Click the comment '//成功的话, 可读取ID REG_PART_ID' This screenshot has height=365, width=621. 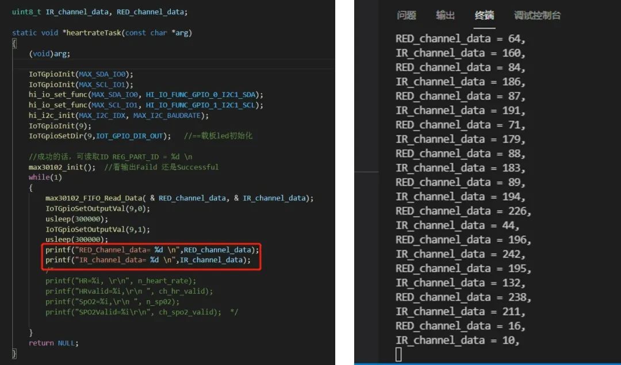click(x=110, y=157)
